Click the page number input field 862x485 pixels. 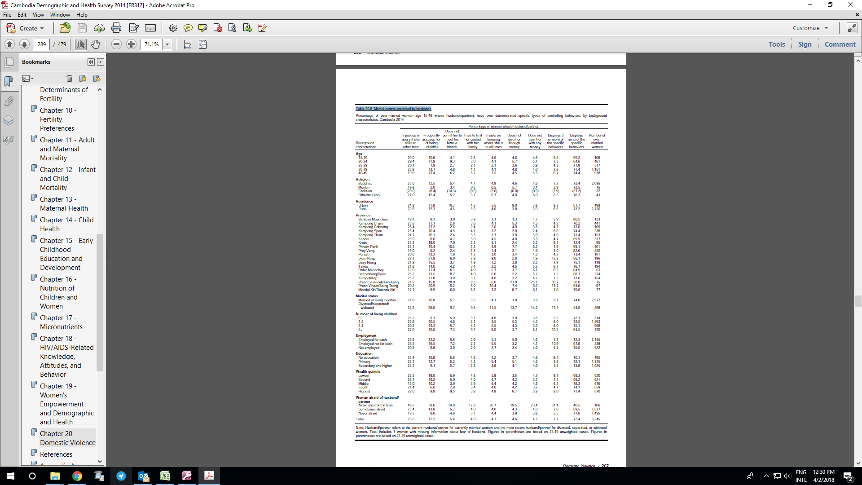click(x=42, y=44)
